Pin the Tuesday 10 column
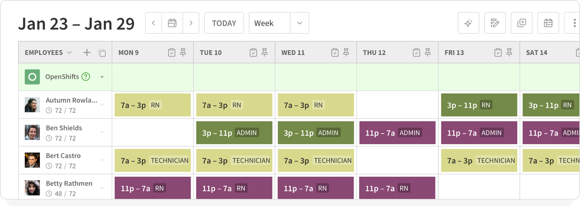The width and height of the screenshot is (580, 206). (265, 52)
